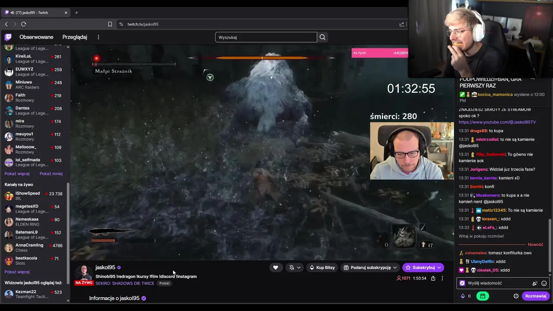Screen dimensions: 553x311
Task: Open the green channel points box icon
Action: coord(483,296)
